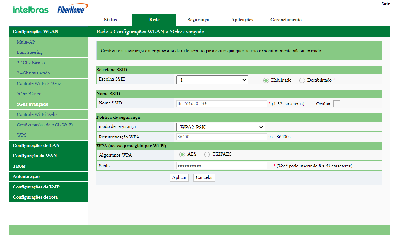
Task: Click the Aplicar button
Action: [179, 178]
